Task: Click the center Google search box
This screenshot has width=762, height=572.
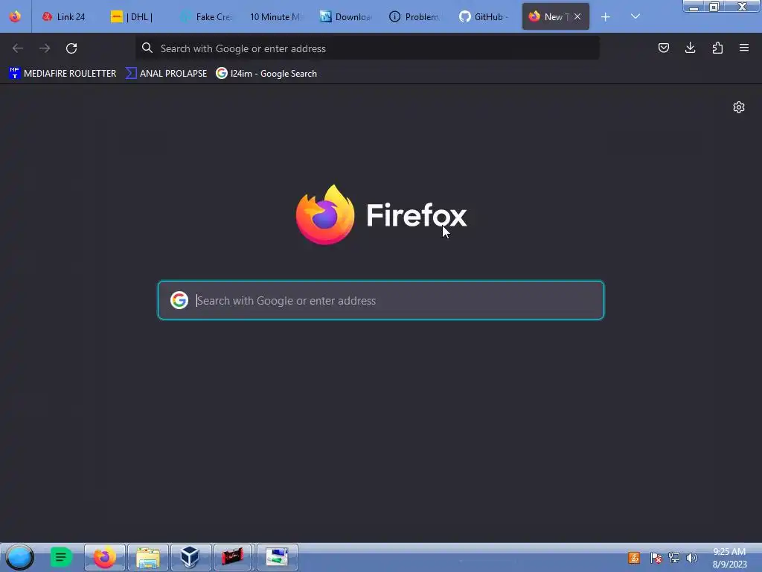Action: 381,300
